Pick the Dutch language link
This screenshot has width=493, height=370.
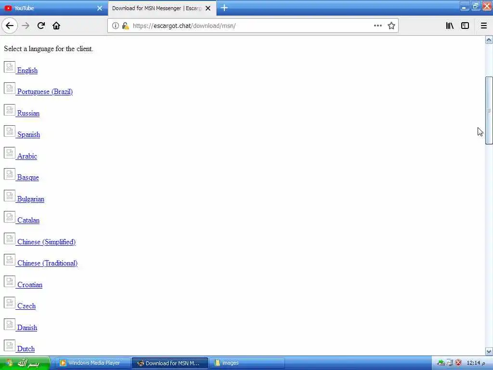26,349
